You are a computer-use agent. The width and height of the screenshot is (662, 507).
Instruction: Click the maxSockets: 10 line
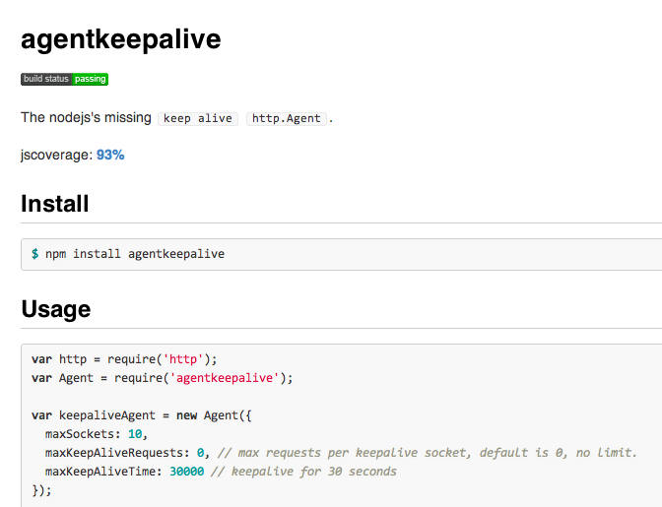click(x=97, y=434)
